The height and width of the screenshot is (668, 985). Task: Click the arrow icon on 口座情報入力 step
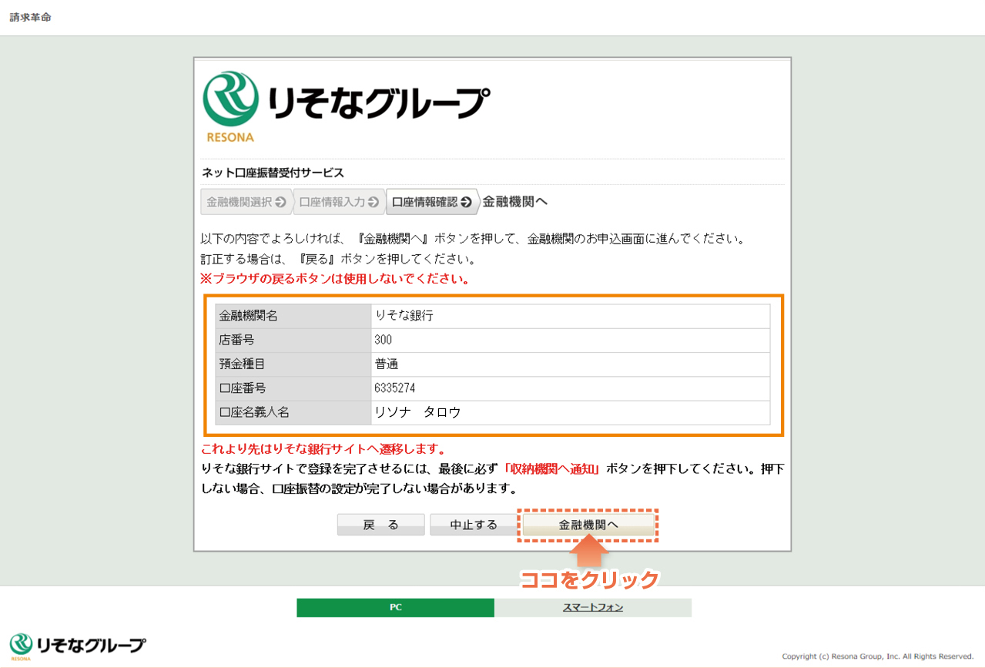click(x=373, y=202)
